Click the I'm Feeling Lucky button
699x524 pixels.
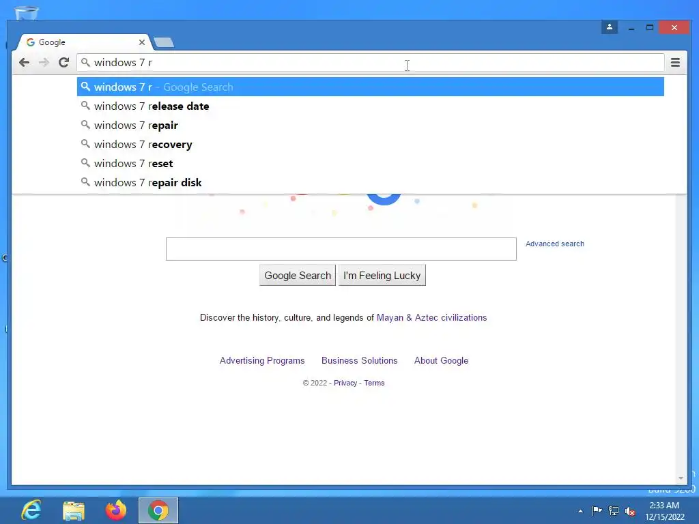tap(382, 276)
